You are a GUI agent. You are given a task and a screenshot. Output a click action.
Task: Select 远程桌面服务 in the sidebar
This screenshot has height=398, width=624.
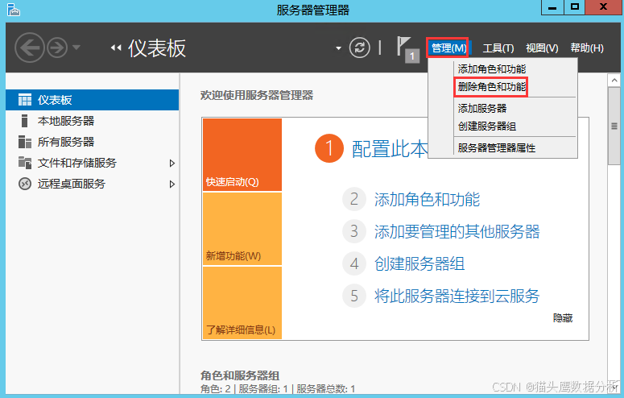pyautogui.click(x=71, y=184)
